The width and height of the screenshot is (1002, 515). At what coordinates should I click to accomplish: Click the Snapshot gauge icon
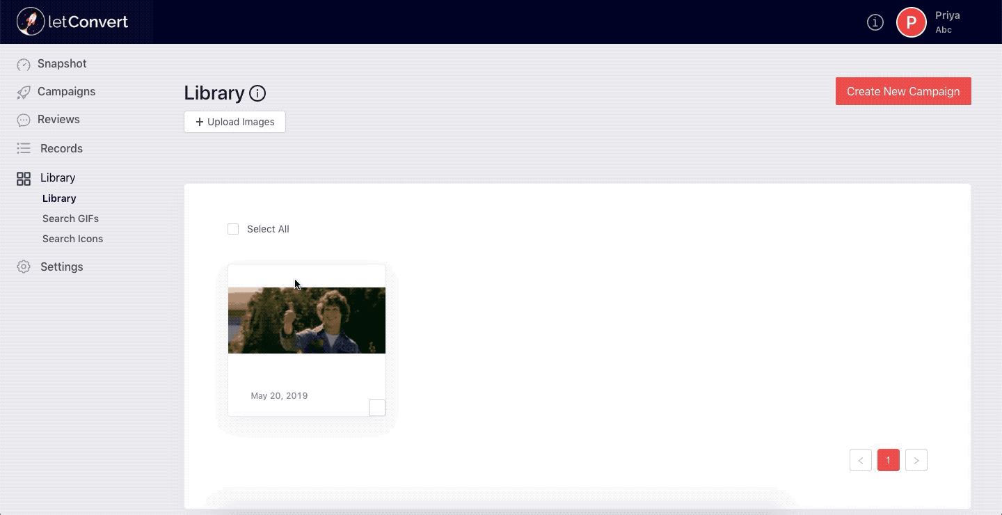point(24,64)
